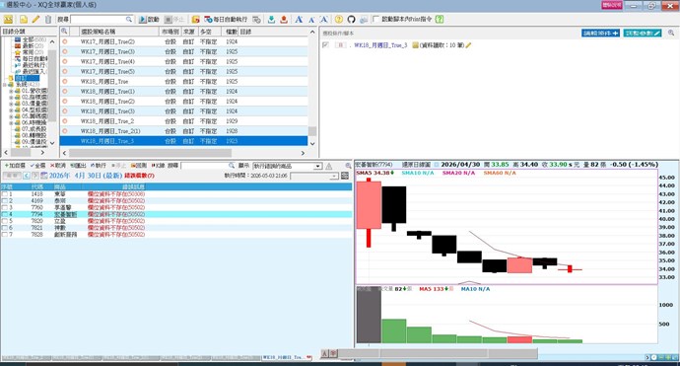This screenshot has width=680, height=366.
Task: Expand the 04.型態 folder in tree
Action: 11,110
